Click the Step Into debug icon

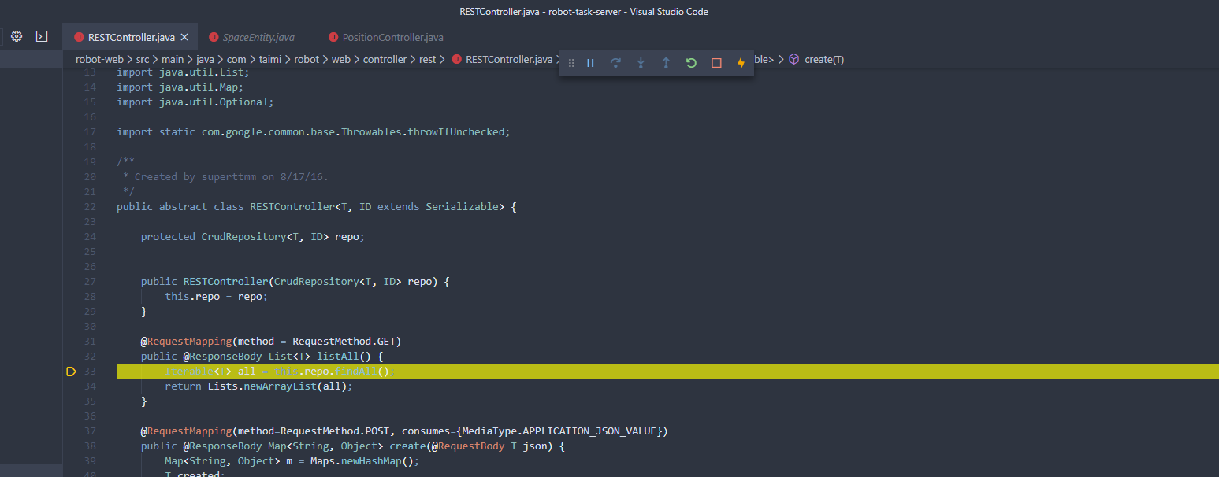coord(641,62)
